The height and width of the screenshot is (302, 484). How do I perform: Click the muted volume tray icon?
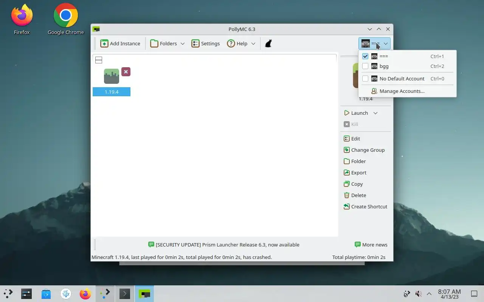[418, 294]
